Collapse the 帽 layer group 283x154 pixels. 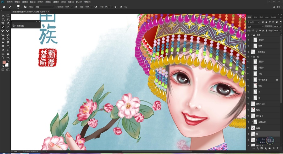tap(252, 57)
